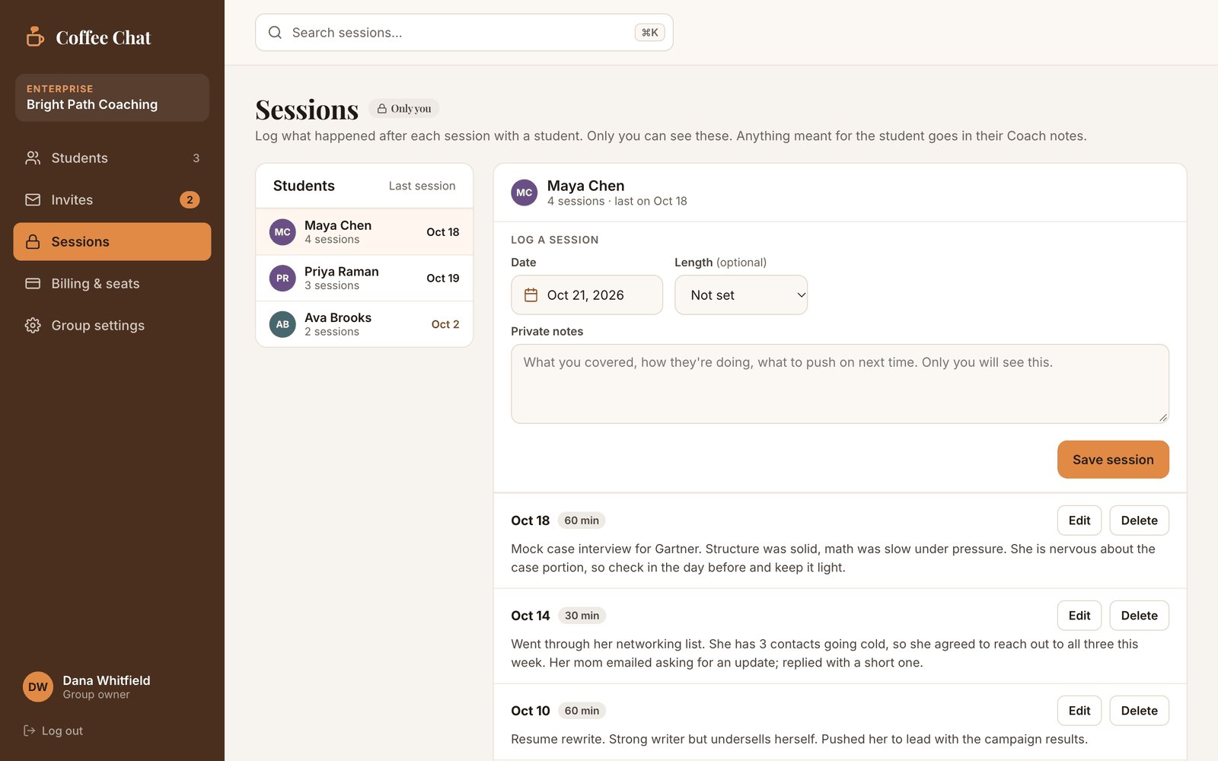Click the Private notes text area
The image size is (1218, 761).
click(x=840, y=384)
